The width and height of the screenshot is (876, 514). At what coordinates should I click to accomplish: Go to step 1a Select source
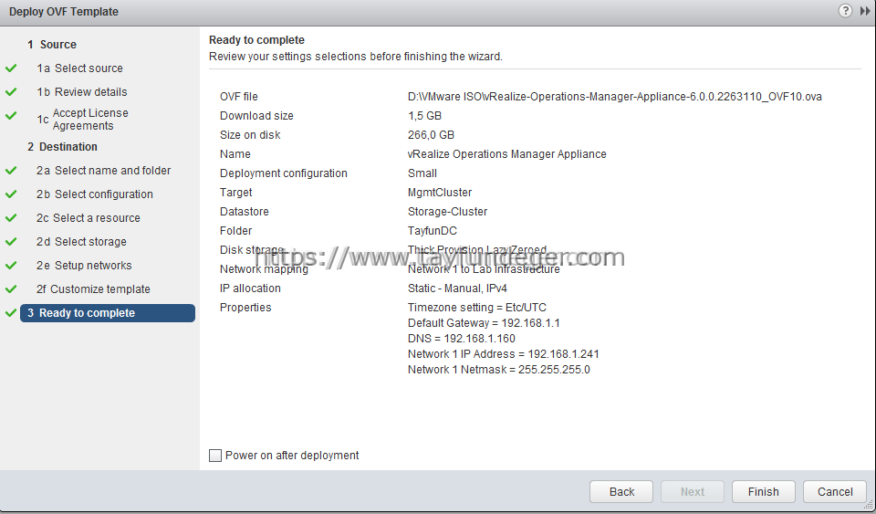[80, 68]
